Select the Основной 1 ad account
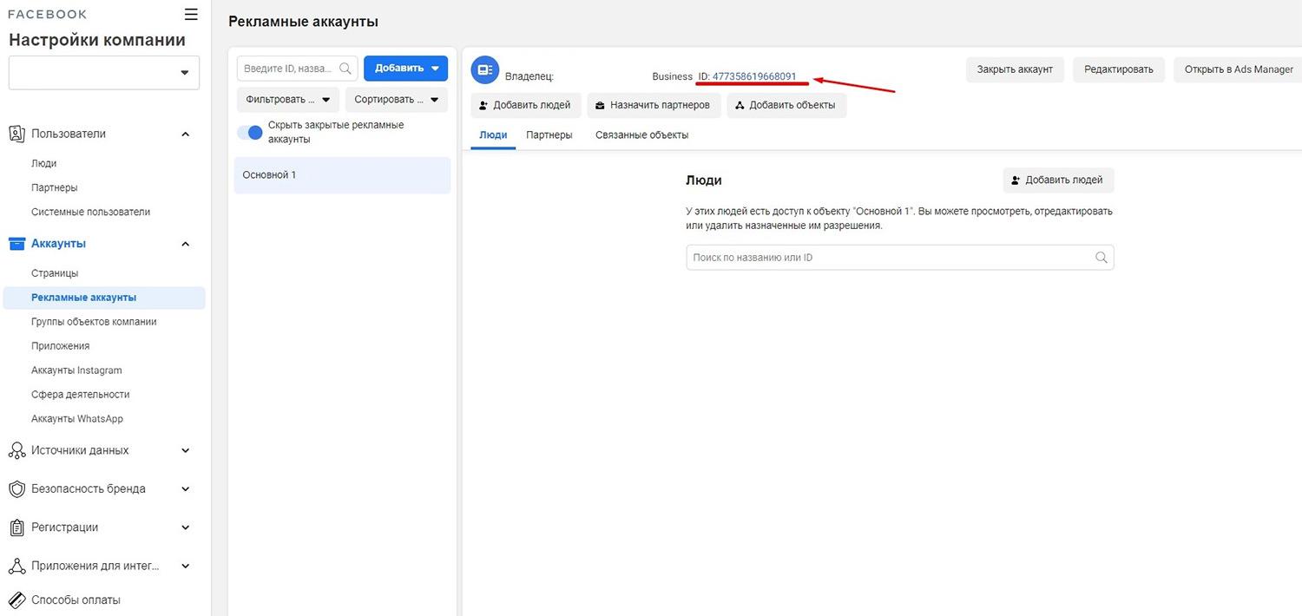Image resolution: width=1302 pixels, height=616 pixels. 342,175
